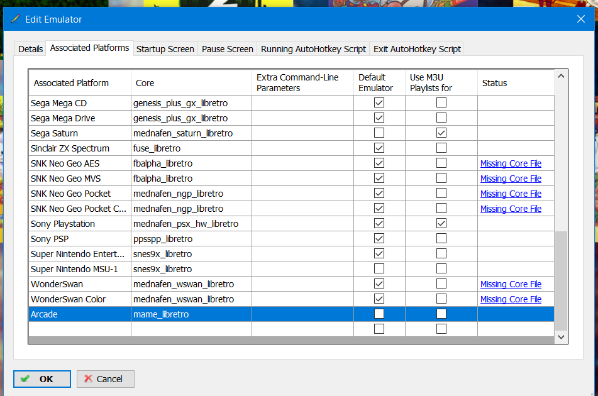598x396 pixels.
Task: Click the Cancel button
Action: click(105, 379)
